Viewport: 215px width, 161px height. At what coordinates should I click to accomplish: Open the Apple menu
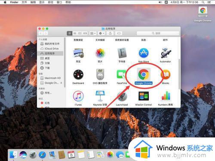click(5, 2)
